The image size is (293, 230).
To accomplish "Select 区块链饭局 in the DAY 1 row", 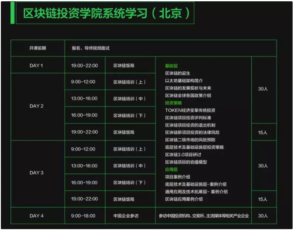I will tap(124, 66).
